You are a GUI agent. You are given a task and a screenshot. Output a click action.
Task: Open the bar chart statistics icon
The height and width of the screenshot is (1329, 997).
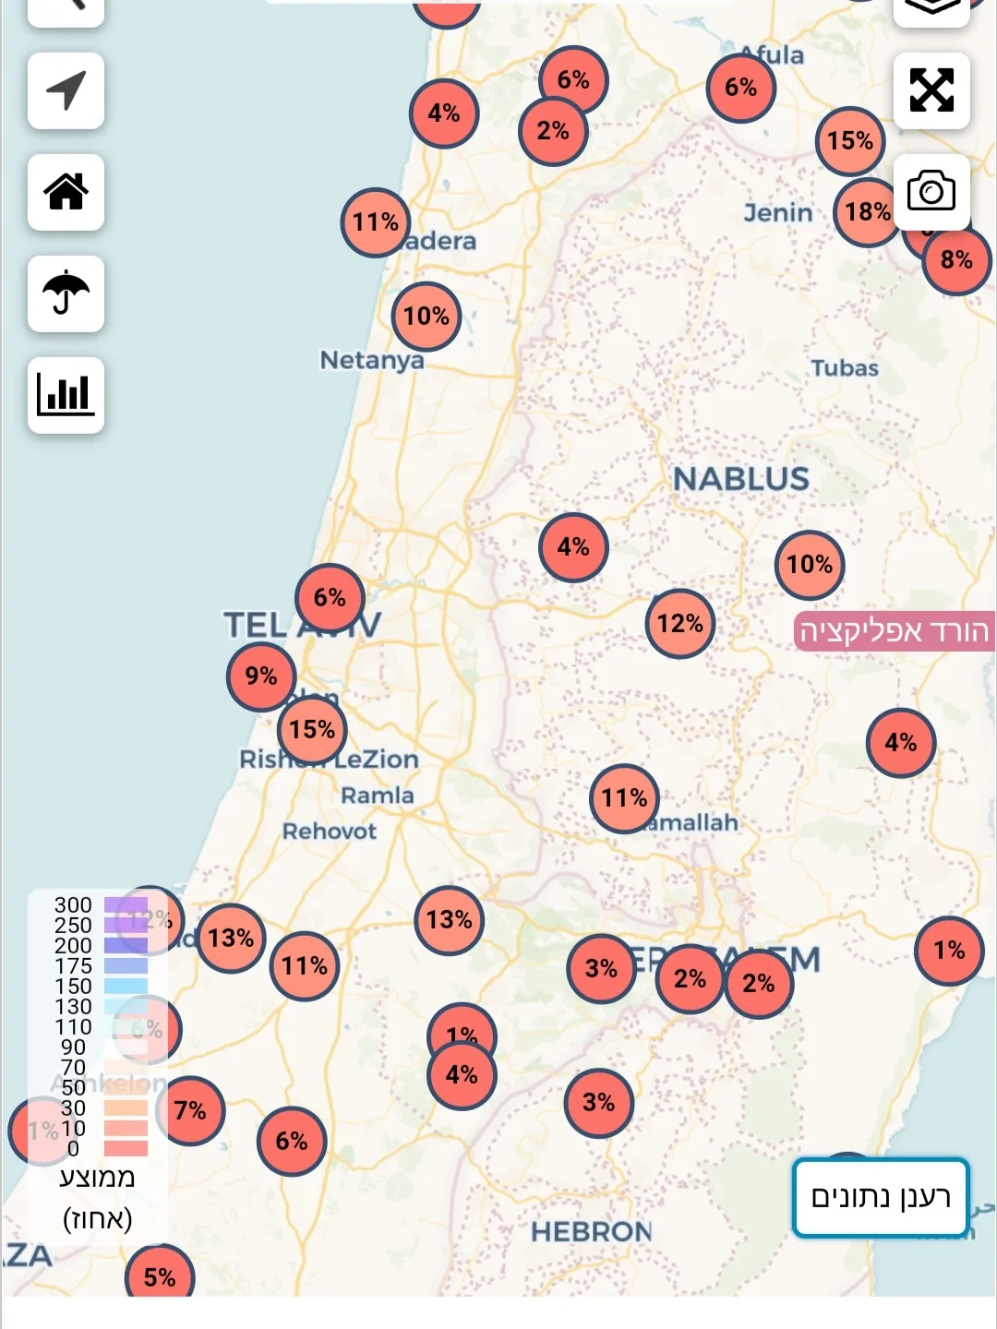[66, 395]
